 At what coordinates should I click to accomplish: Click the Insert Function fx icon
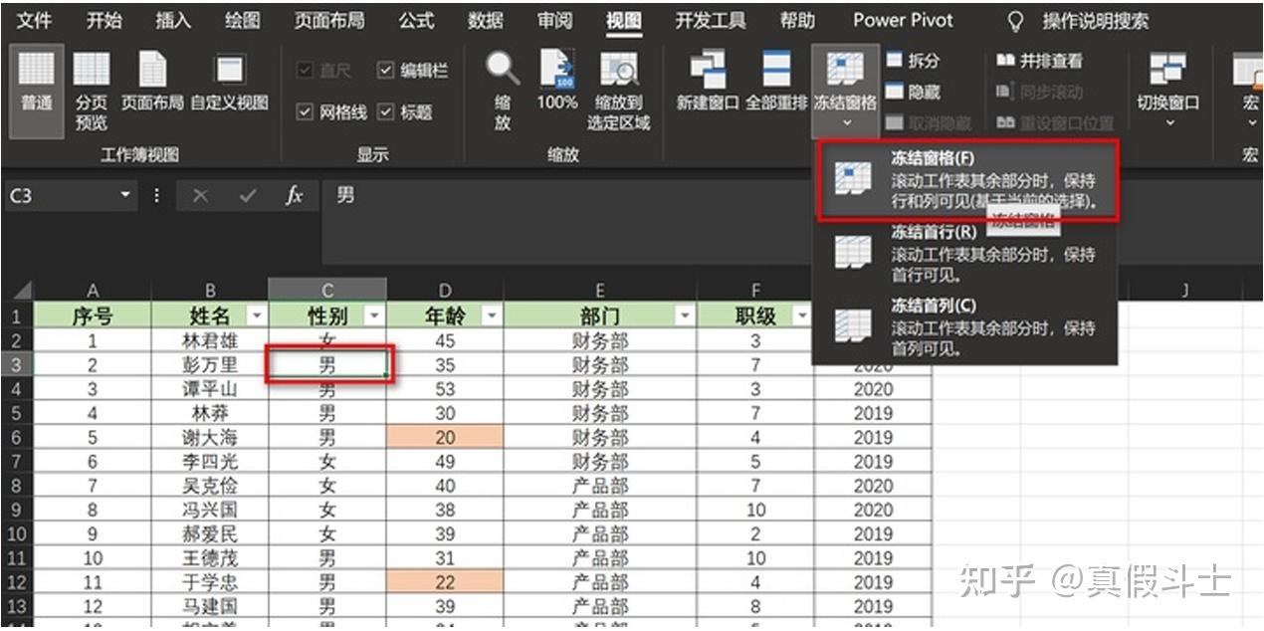295,196
